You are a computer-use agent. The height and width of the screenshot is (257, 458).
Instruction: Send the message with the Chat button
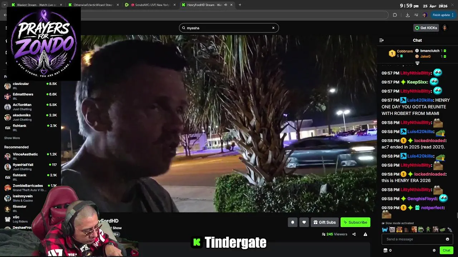[x=446, y=250]
